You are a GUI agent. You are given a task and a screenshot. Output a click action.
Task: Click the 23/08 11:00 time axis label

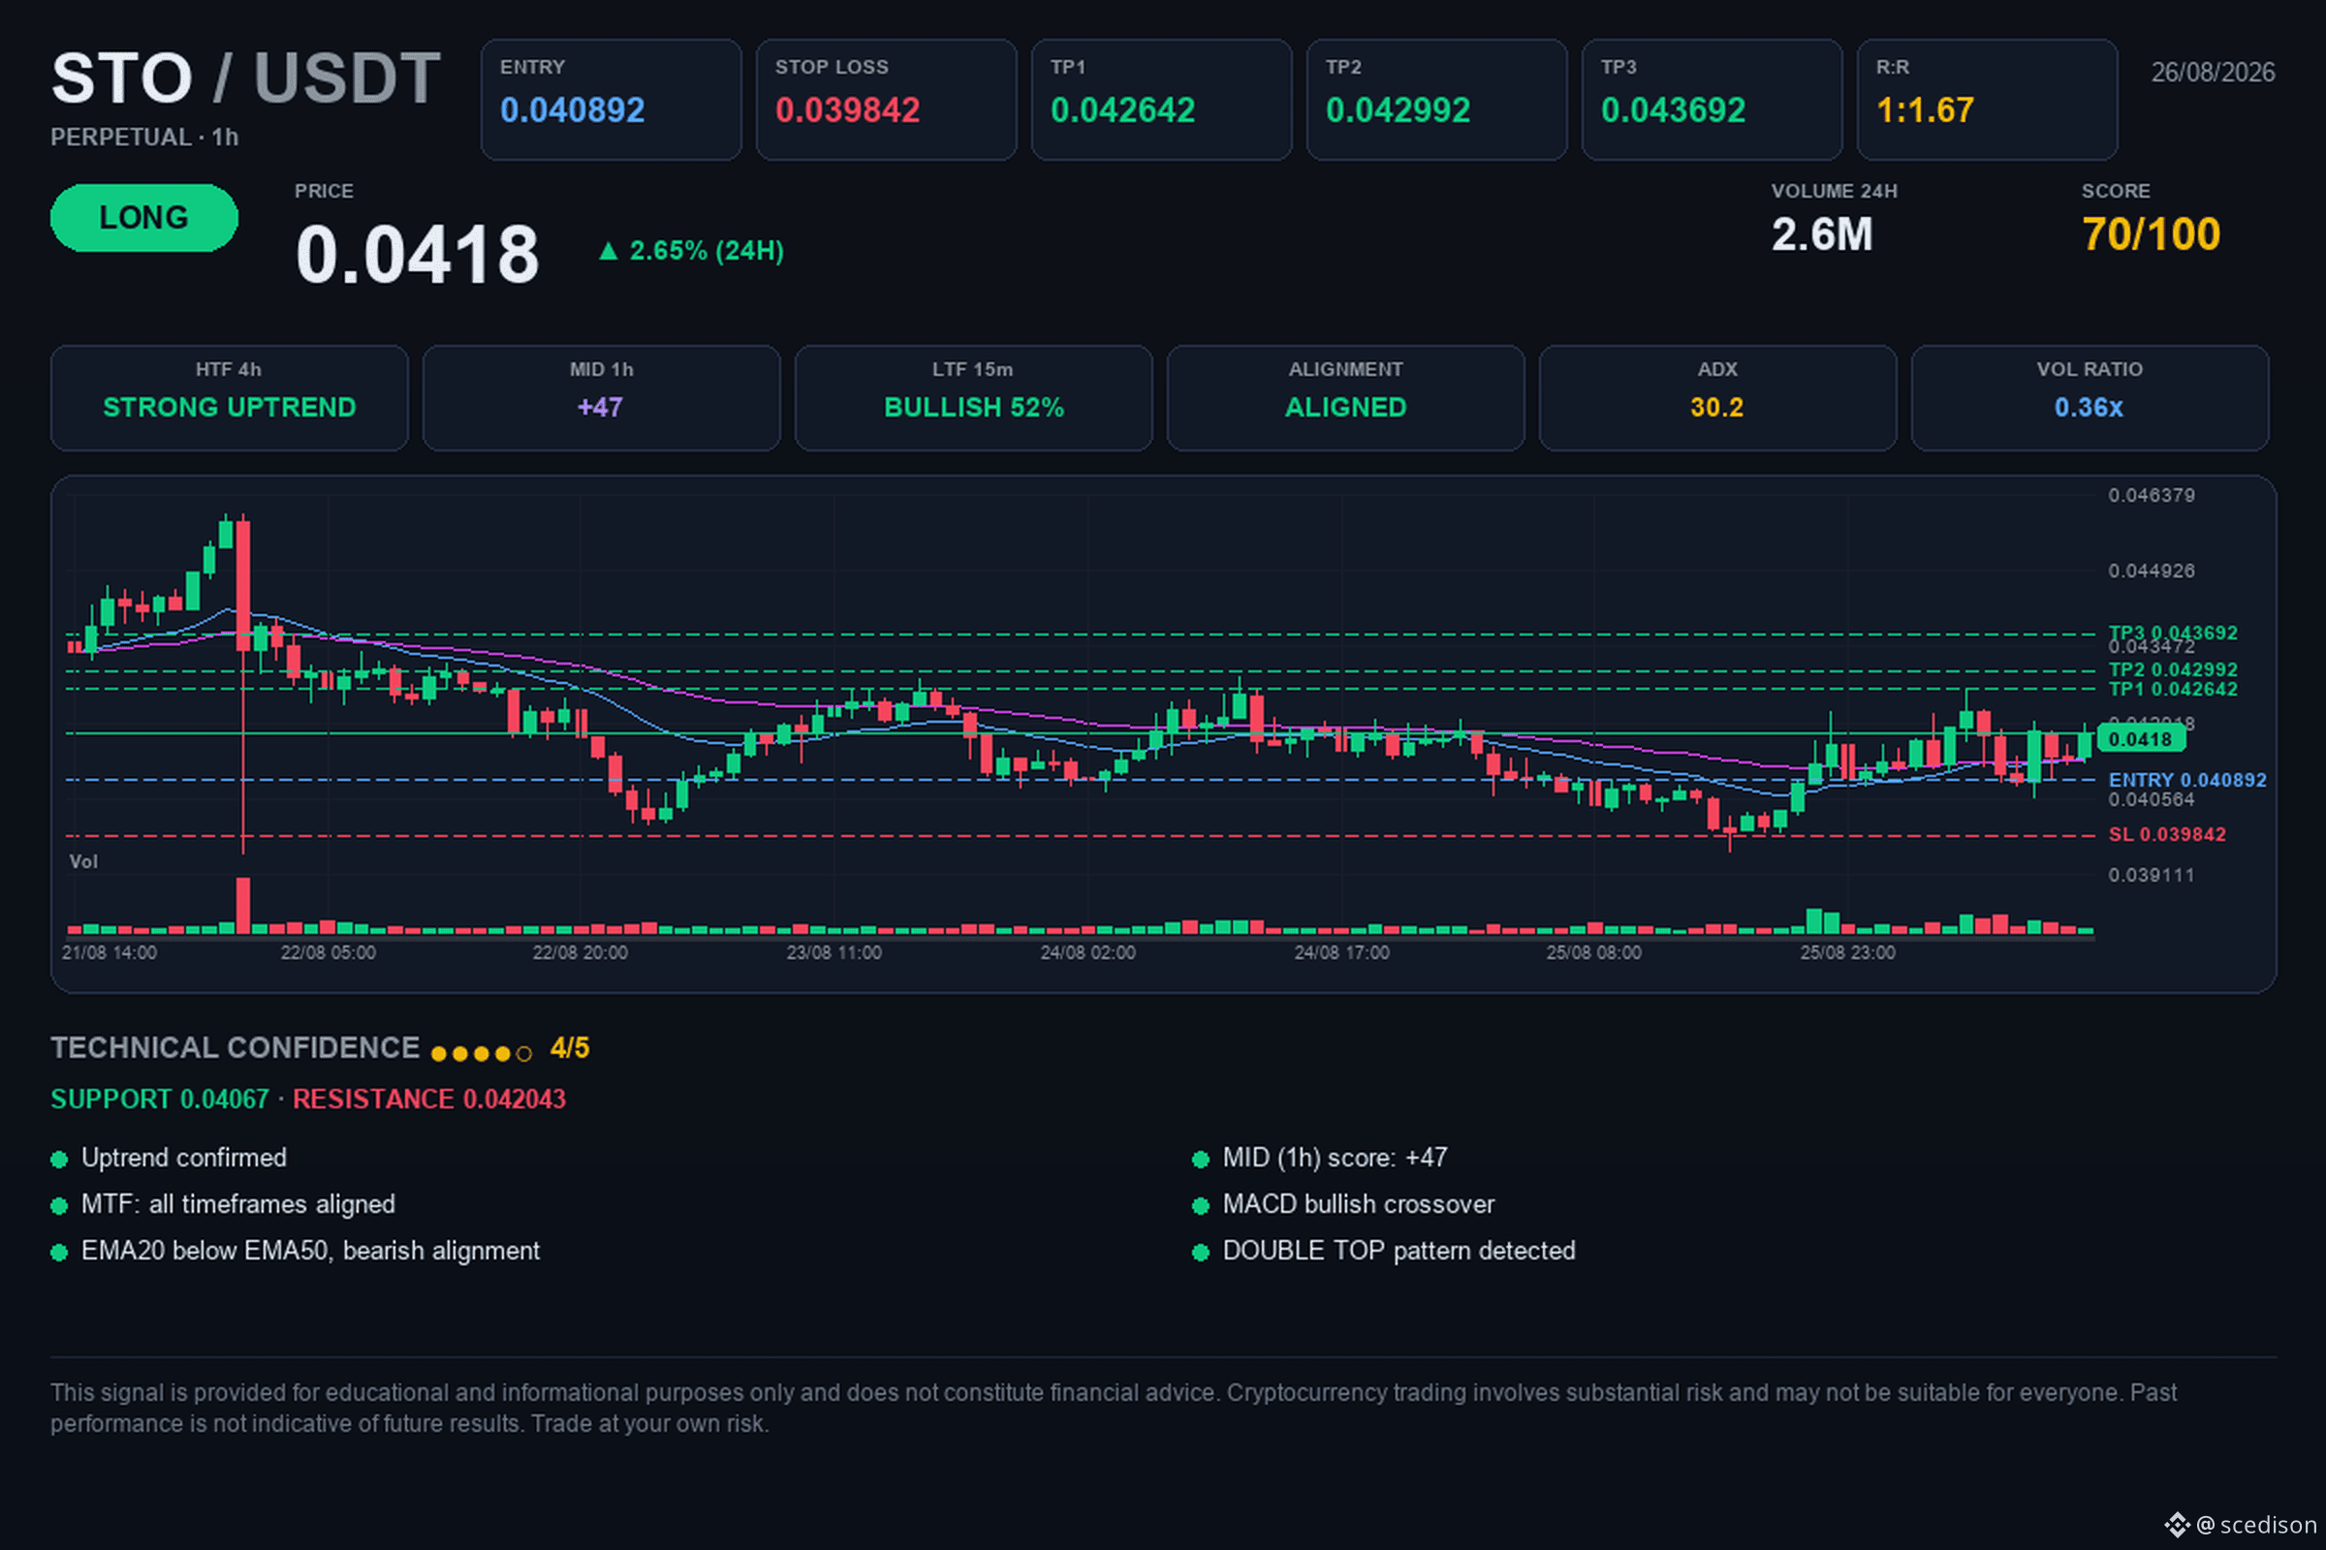(833, 953)
